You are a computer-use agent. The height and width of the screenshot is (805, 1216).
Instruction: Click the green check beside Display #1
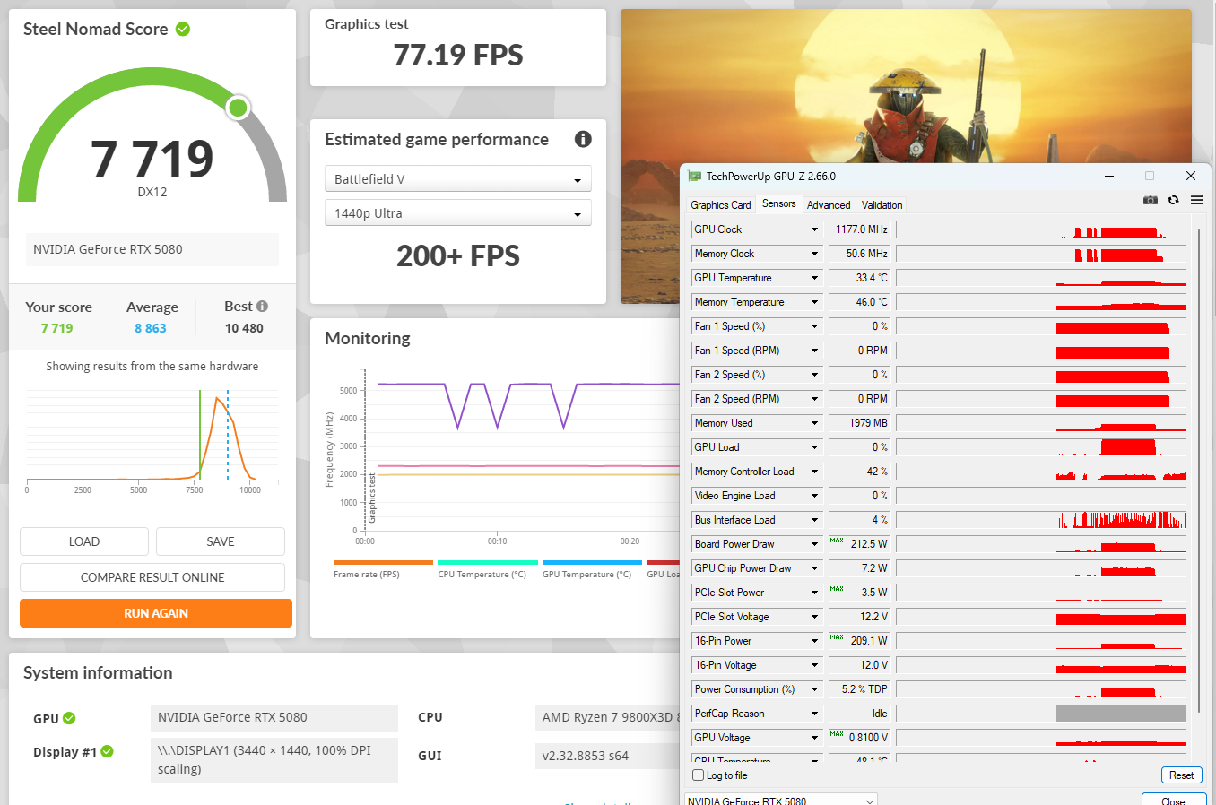pyautogui.click(x=107, y=751)
